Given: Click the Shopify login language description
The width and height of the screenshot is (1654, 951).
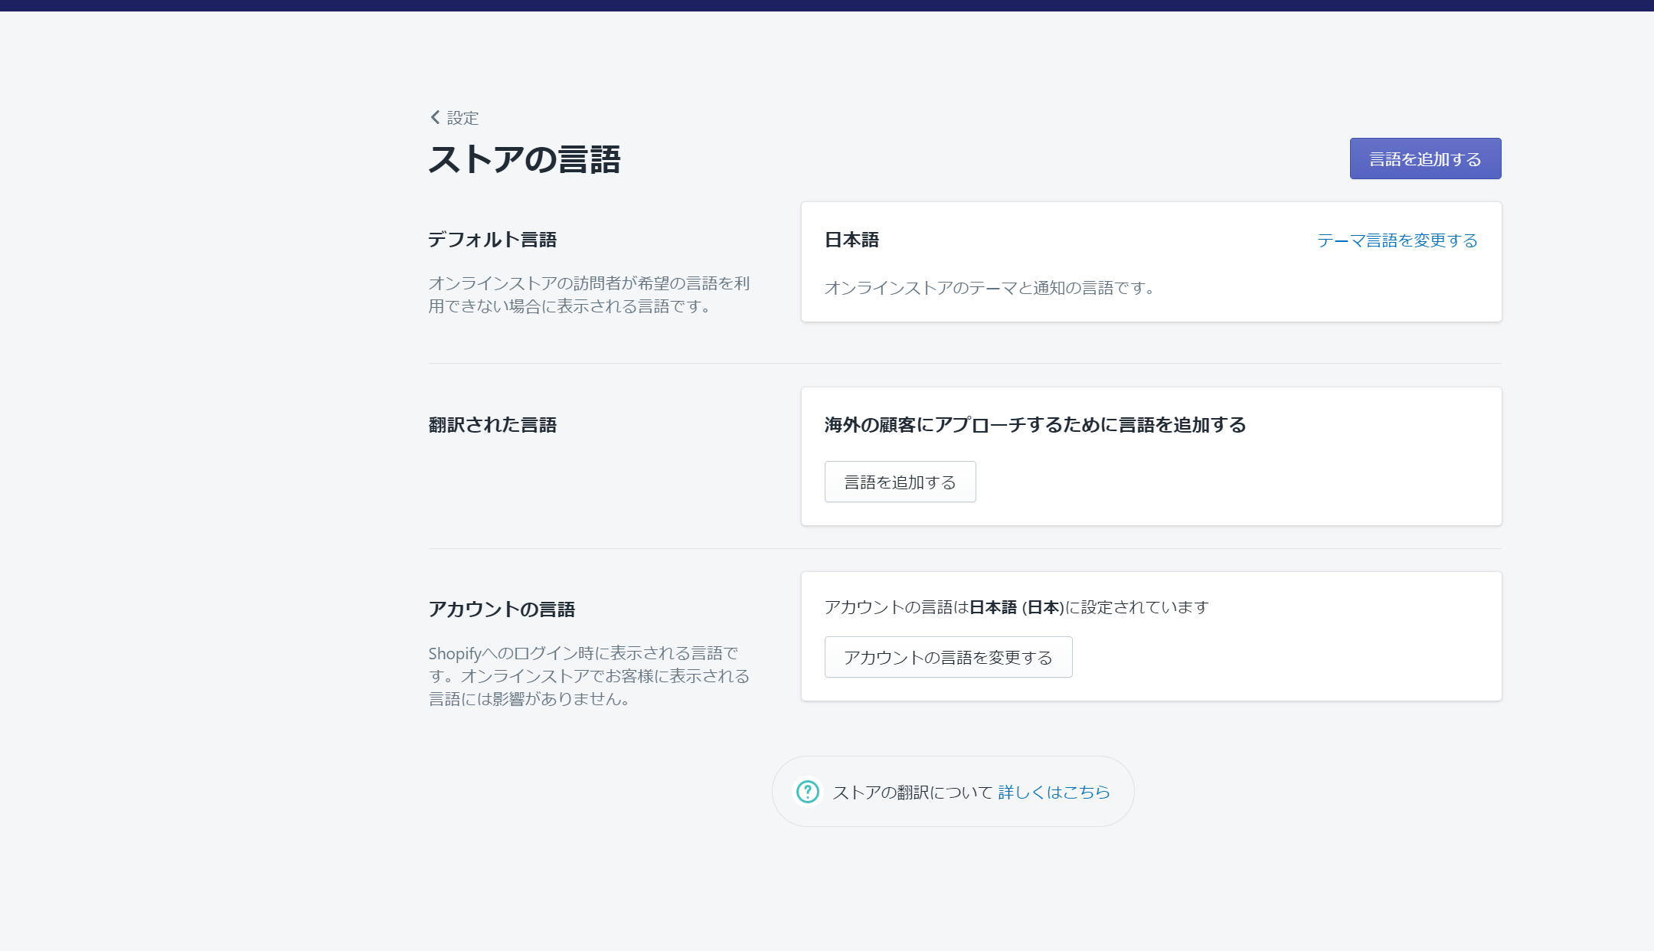Looking at the screenshot, I should click(588, 675).
